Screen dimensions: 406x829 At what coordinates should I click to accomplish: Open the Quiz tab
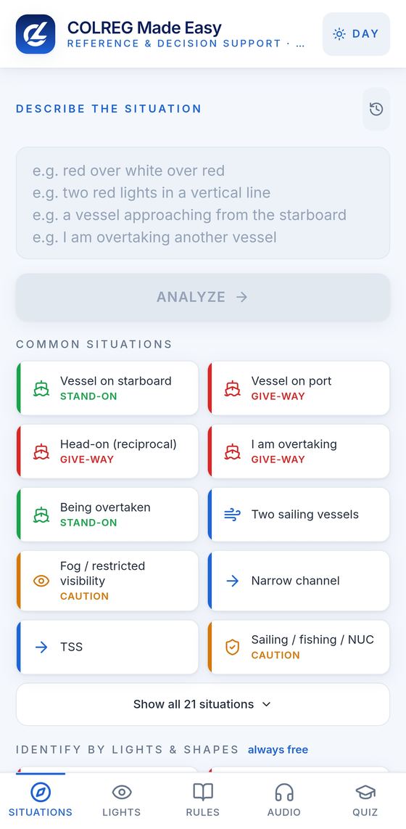(365, 800)
